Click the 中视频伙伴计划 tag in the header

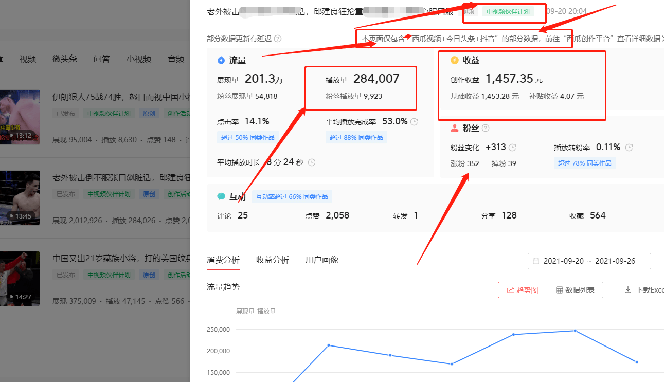[508, 11]
